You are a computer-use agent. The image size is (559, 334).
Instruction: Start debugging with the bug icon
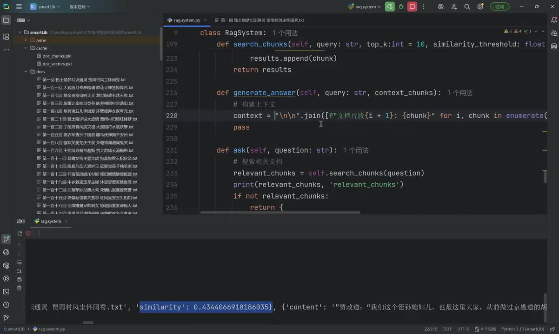click(x=401, y=6)
